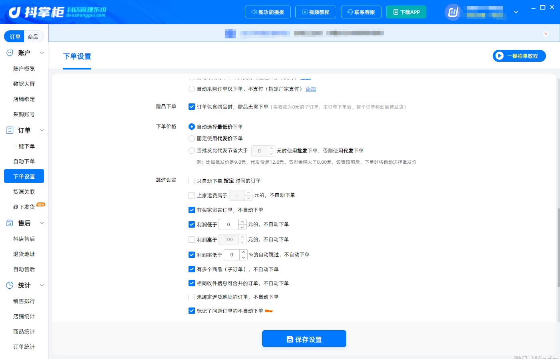560x359 pixels.
Task: Open 货源关联 in the sidebar
Action: (24, 192)
